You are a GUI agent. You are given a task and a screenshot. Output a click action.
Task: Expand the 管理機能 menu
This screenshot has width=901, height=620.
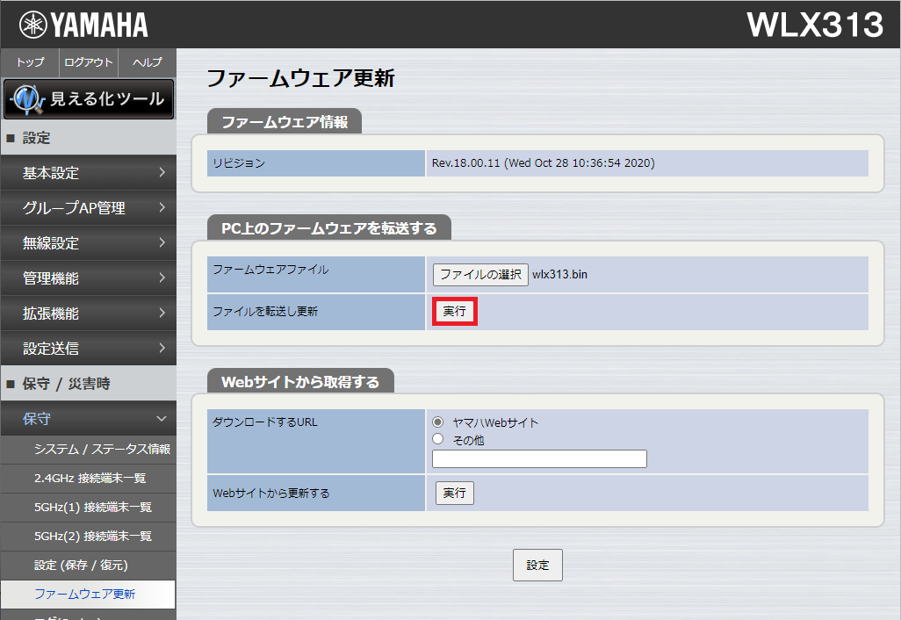88,278
